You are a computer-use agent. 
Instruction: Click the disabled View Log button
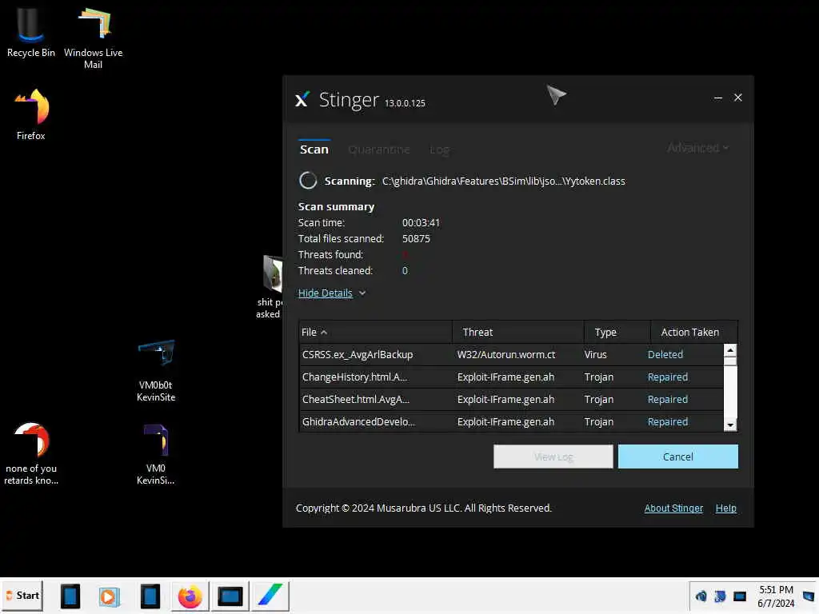click(553, 457)
